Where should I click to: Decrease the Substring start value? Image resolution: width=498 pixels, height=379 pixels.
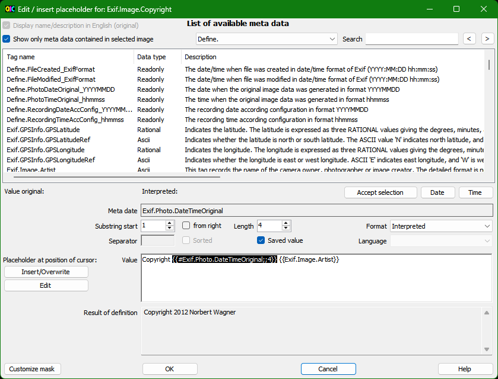pyautogui.click(x=170, y=228)
